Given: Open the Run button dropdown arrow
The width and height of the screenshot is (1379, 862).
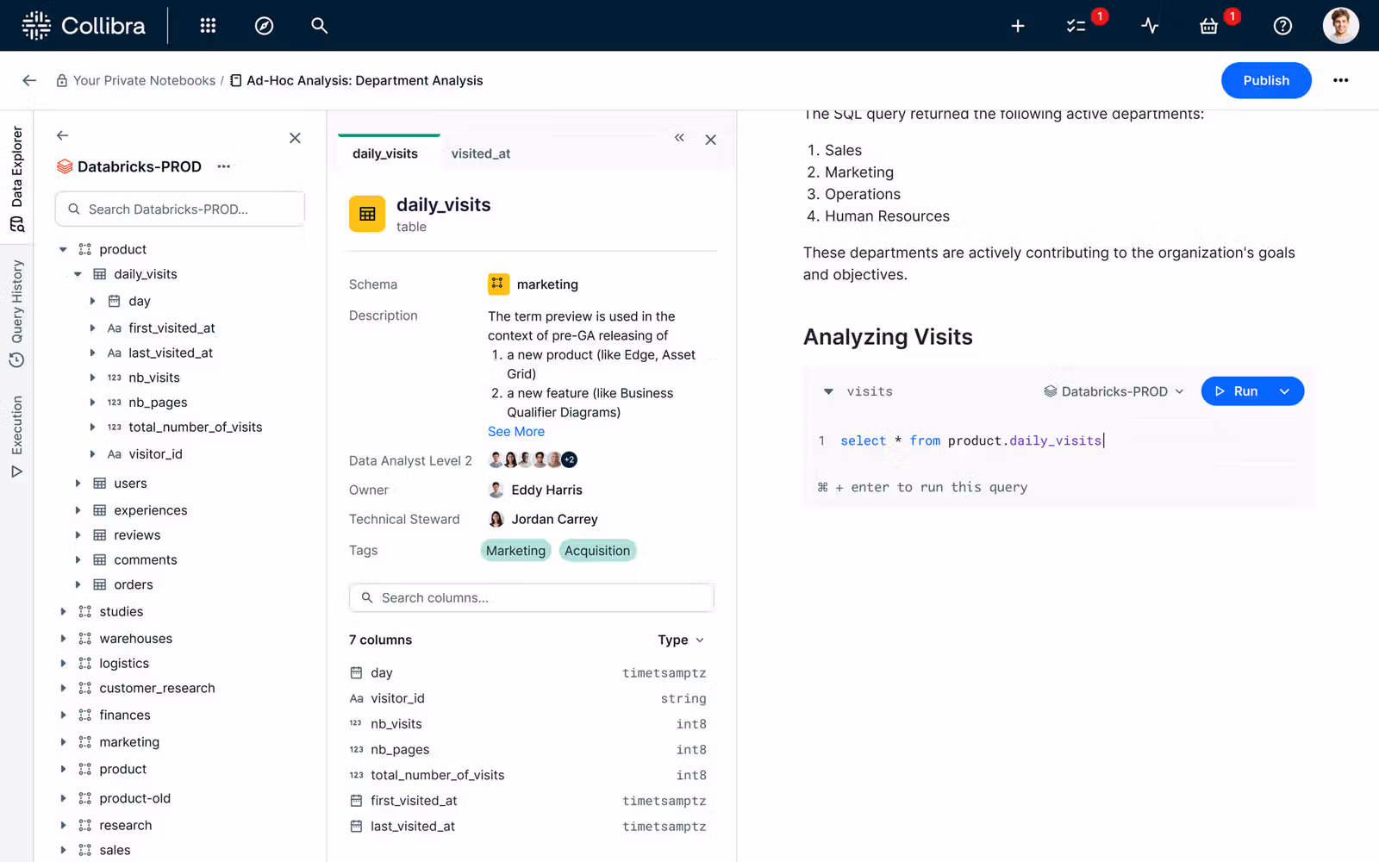Looking at the screenshot, I should pyautogui.click(x=1285, y=390).
